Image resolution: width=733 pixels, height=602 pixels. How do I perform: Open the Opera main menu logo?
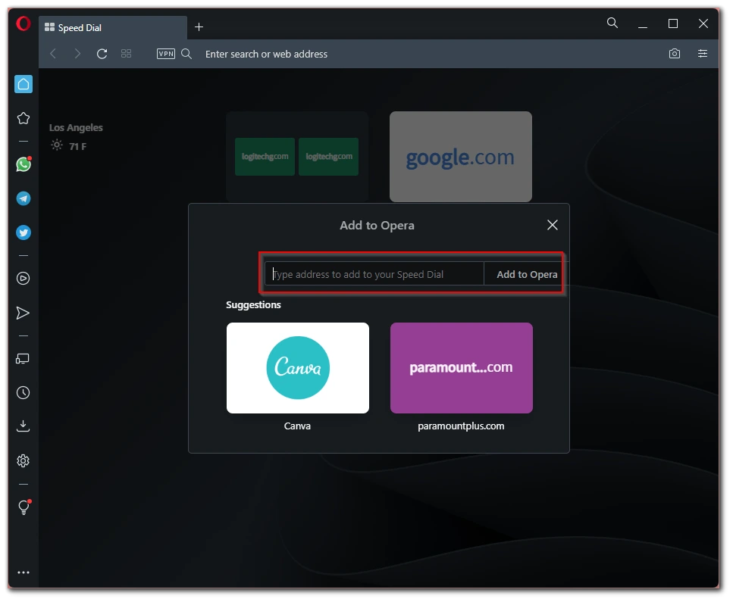coord(23,23)
